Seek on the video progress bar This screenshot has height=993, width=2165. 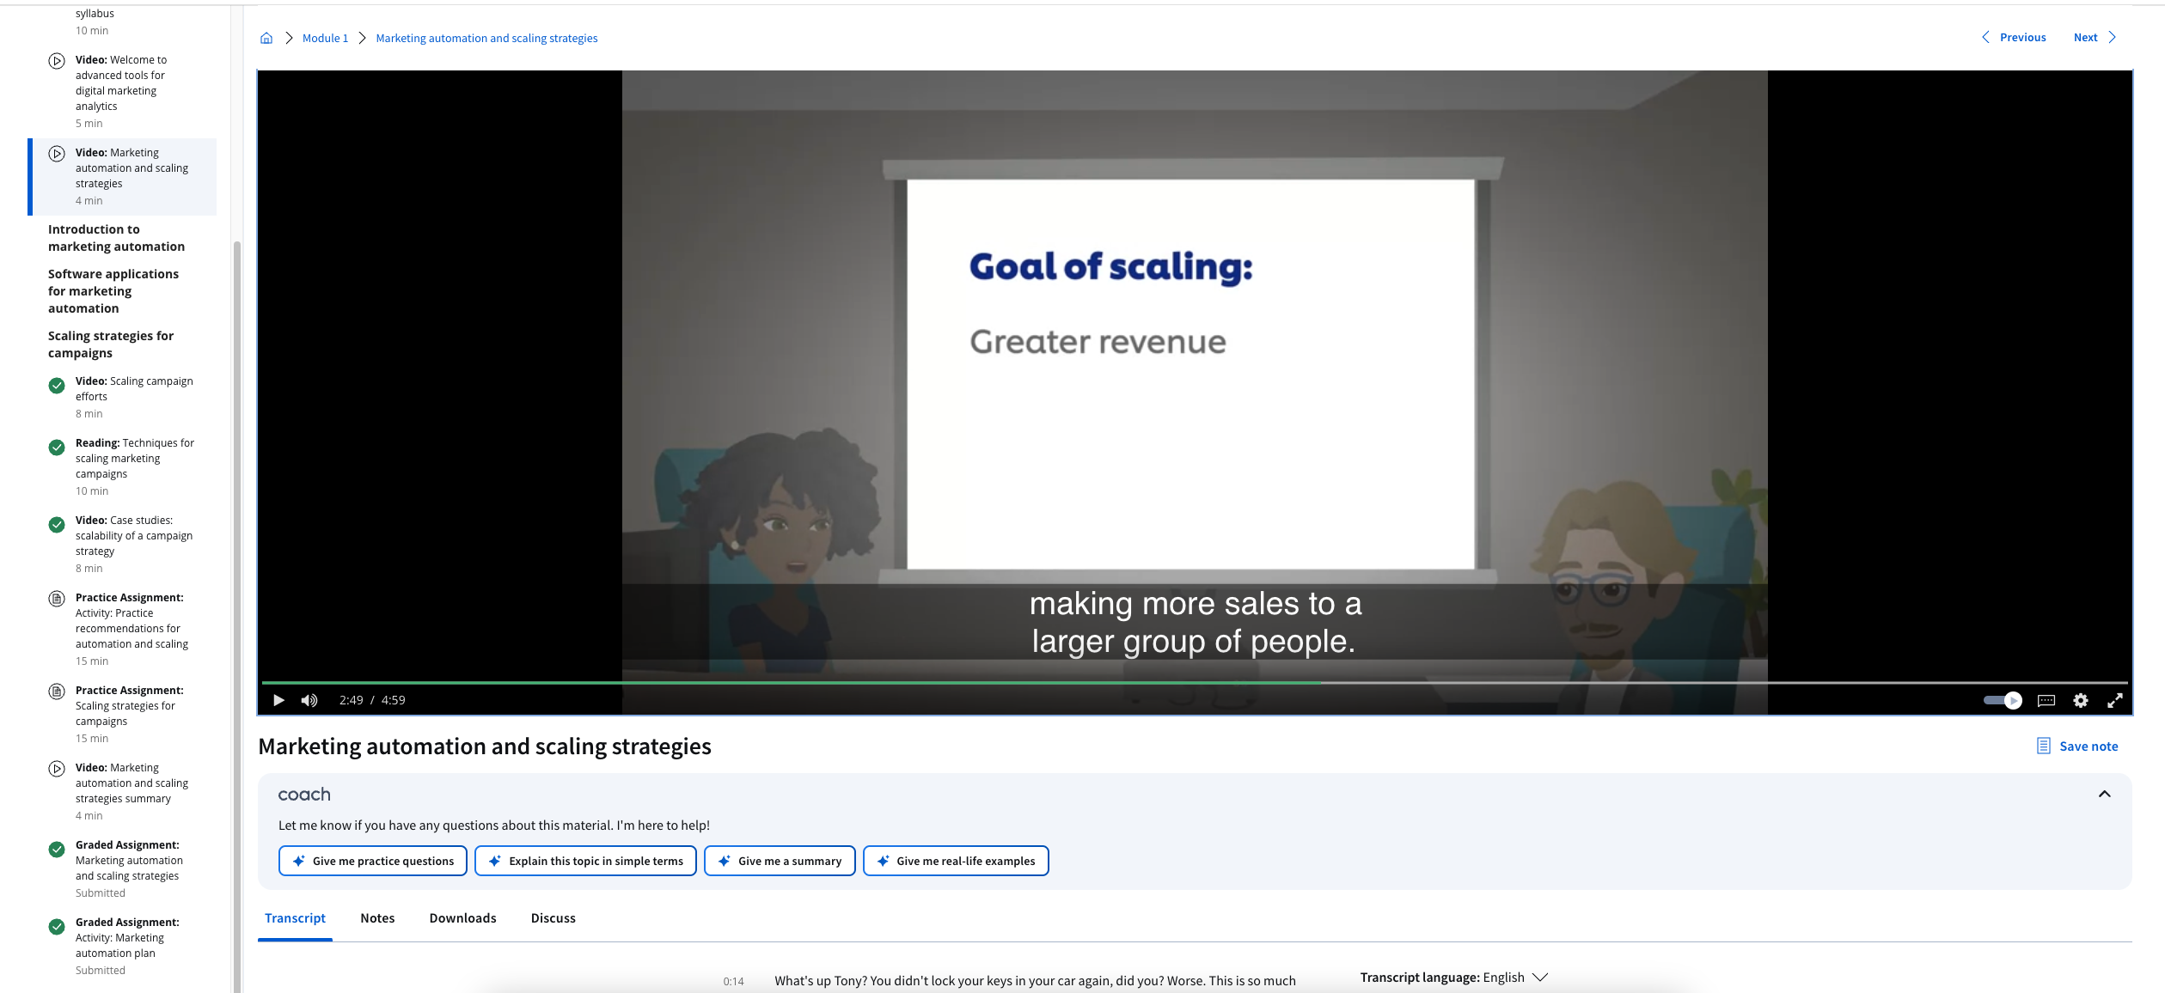click(1195, 683)
